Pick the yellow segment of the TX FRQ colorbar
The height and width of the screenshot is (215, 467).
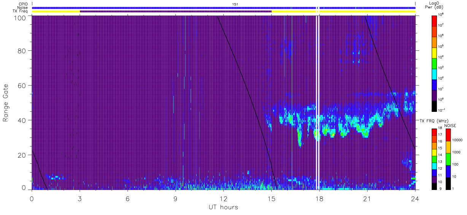435,152
